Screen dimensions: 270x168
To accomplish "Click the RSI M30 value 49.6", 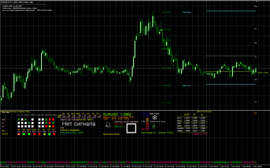I will click(34, 132).
